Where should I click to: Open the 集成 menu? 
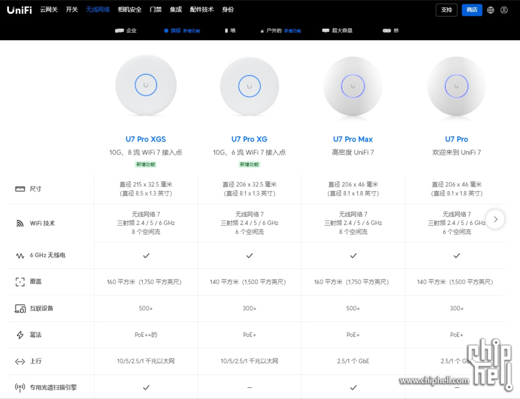click(x=176, y=10)
